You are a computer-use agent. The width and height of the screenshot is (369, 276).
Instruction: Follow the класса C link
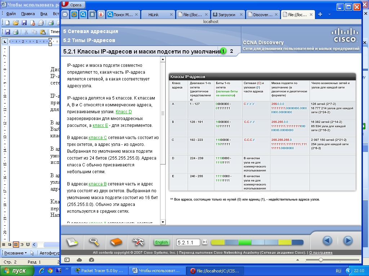98,138
